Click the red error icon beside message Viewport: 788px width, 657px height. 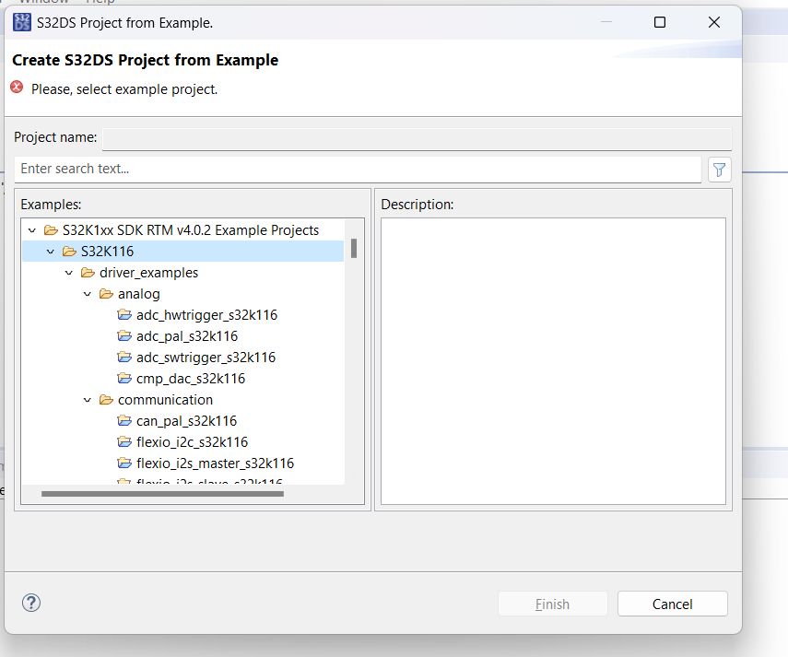(17, 88)
